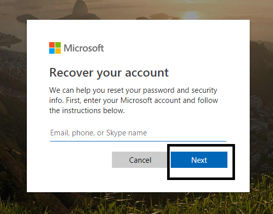Click the "the instructions below." text line
Screen dimensions: 273x214
[87, 111]
